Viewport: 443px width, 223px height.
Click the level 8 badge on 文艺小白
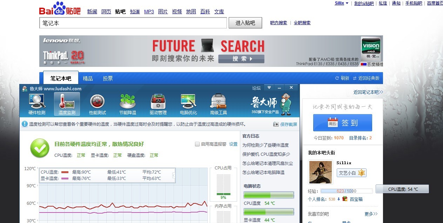[362, 173]
